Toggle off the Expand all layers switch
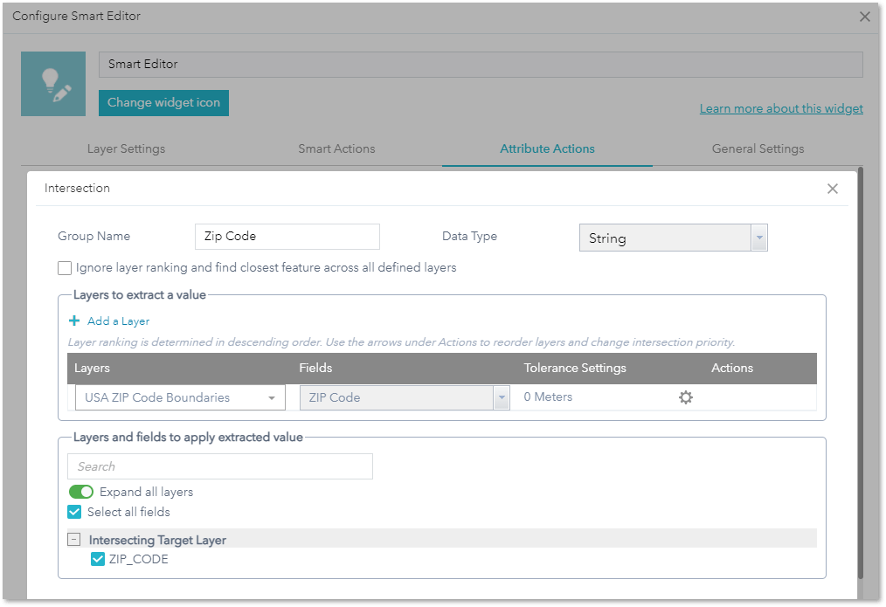 pos(80,492)
